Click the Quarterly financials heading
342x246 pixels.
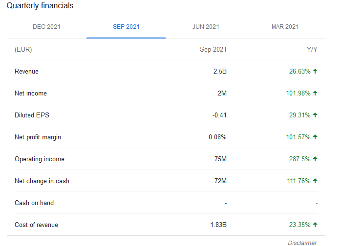(x=40, y=6)
